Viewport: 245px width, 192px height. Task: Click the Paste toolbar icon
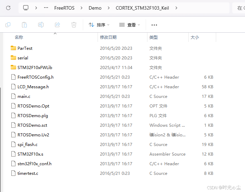[24, 25]
